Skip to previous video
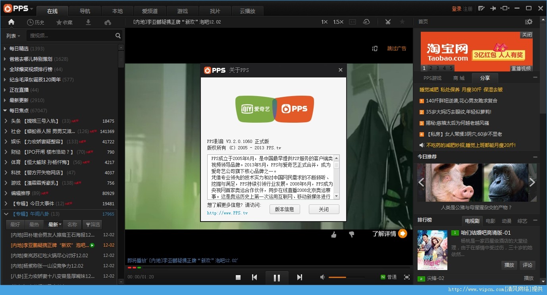The height and width of the screenshot is (295, 547). 254,278
